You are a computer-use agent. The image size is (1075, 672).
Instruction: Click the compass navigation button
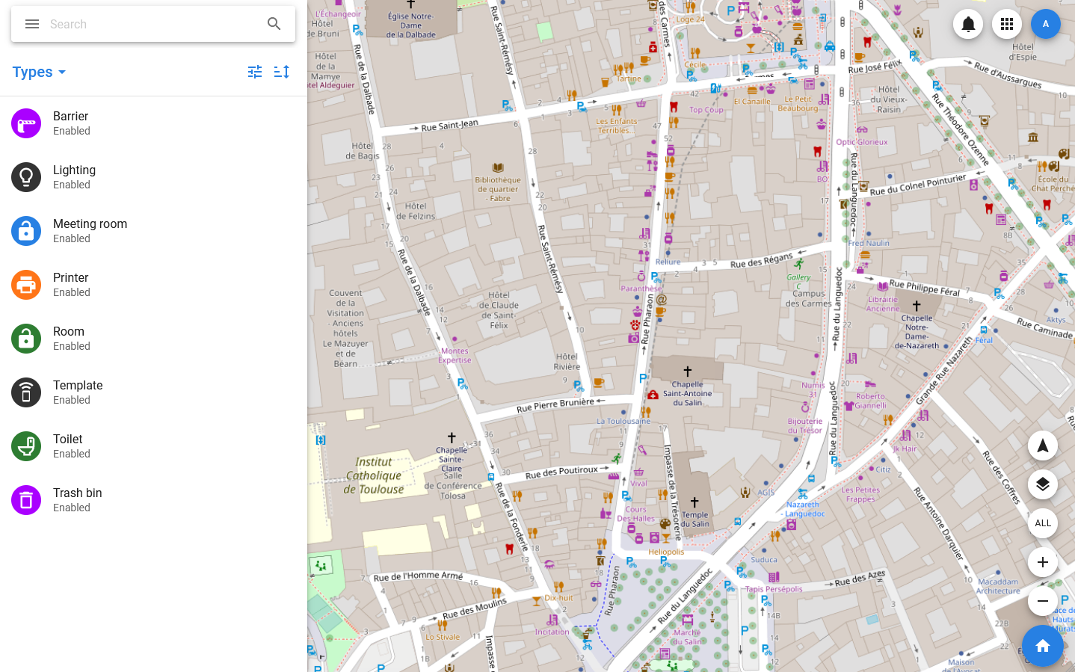(1043, 446)
